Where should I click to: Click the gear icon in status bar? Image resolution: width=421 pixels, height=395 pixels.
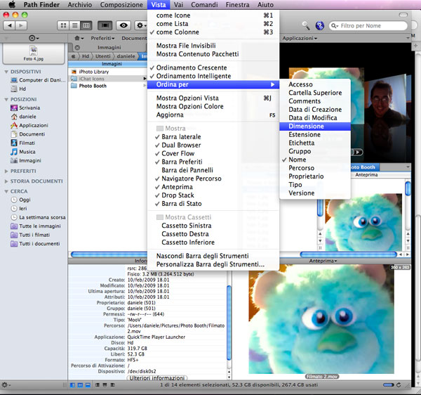[6, 385]
